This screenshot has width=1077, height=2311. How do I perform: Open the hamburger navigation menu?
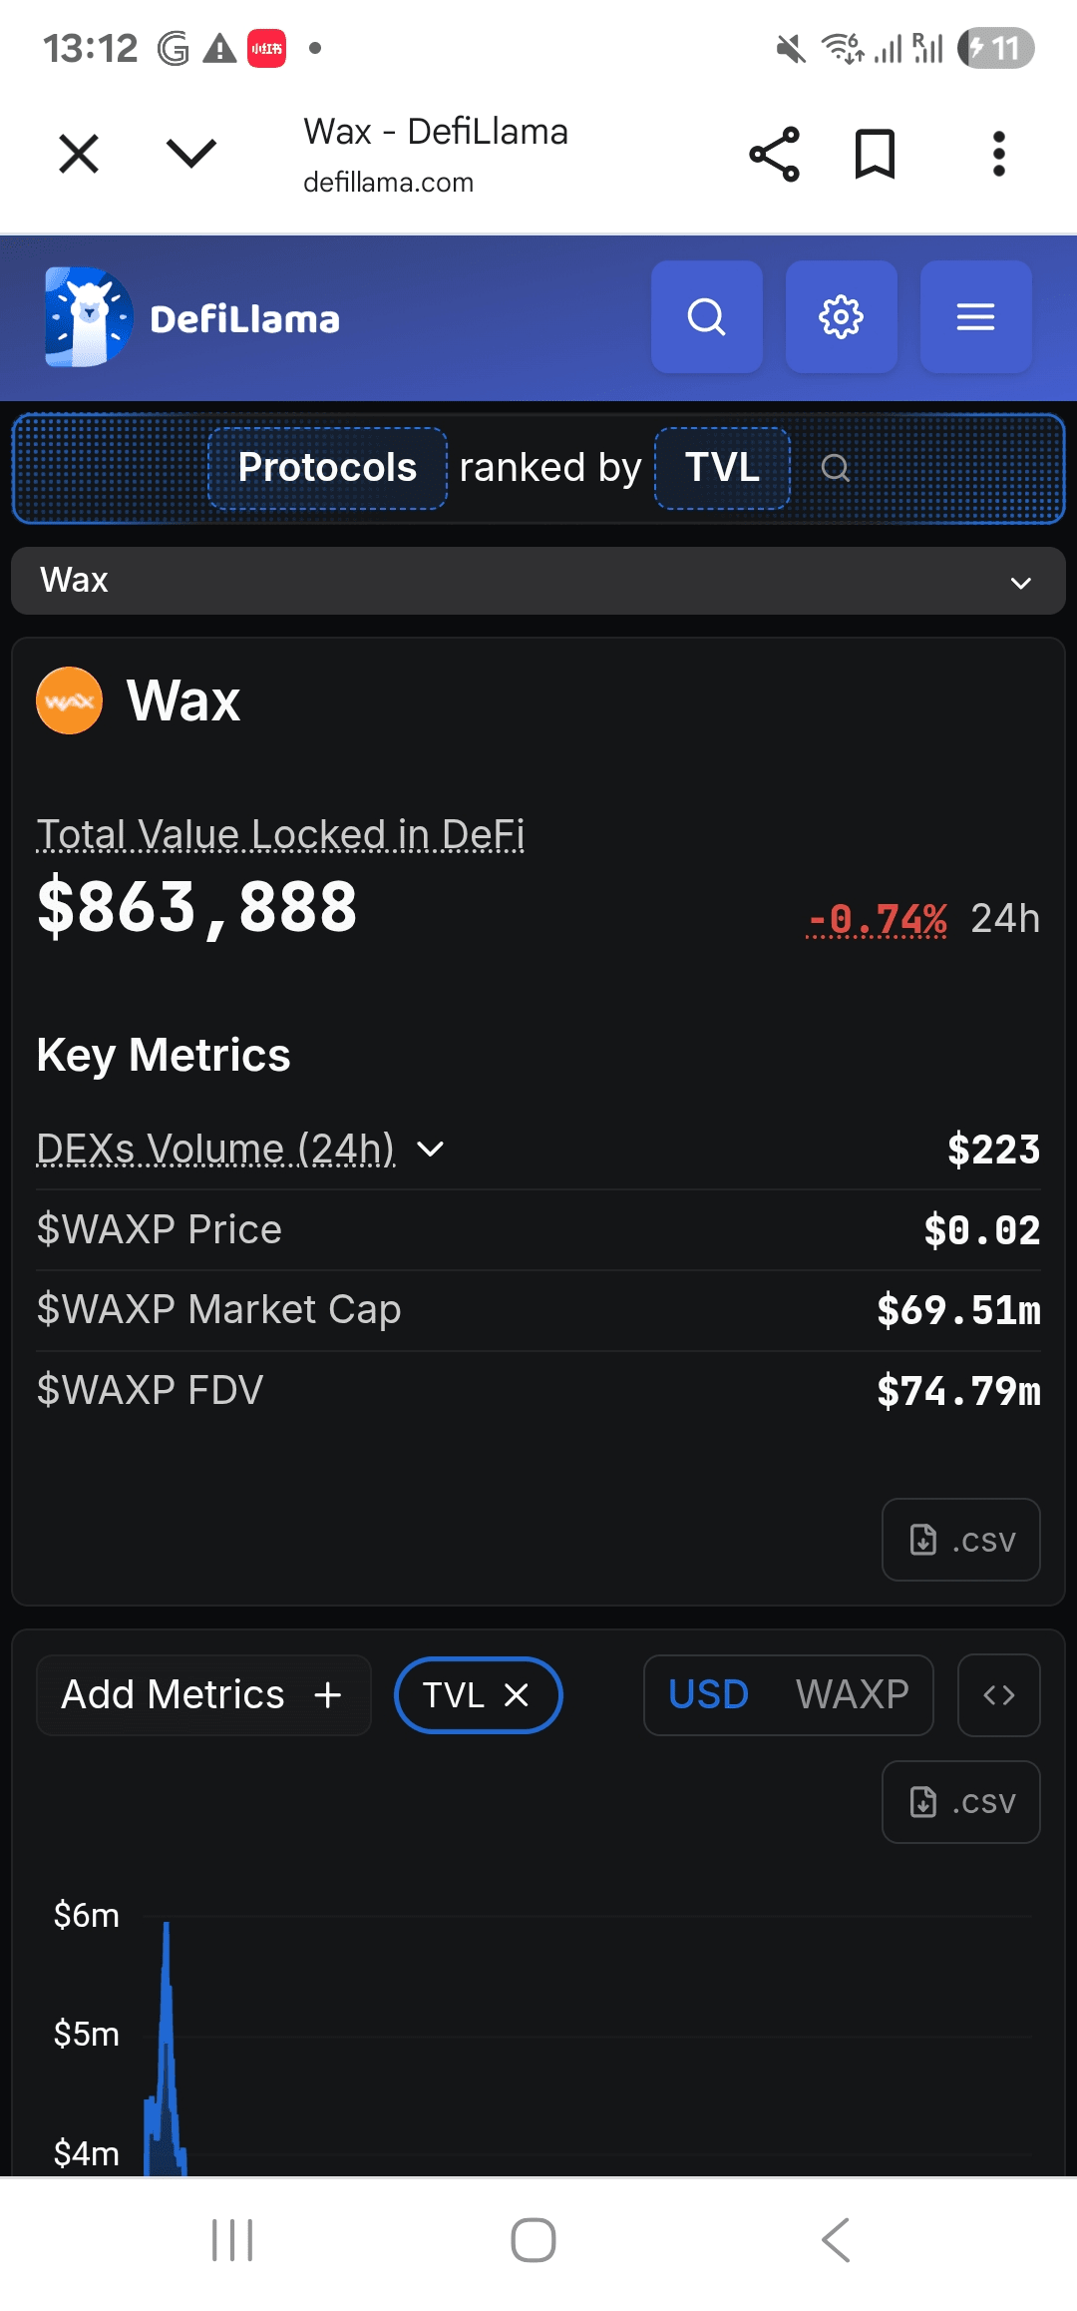coord(975,317)
